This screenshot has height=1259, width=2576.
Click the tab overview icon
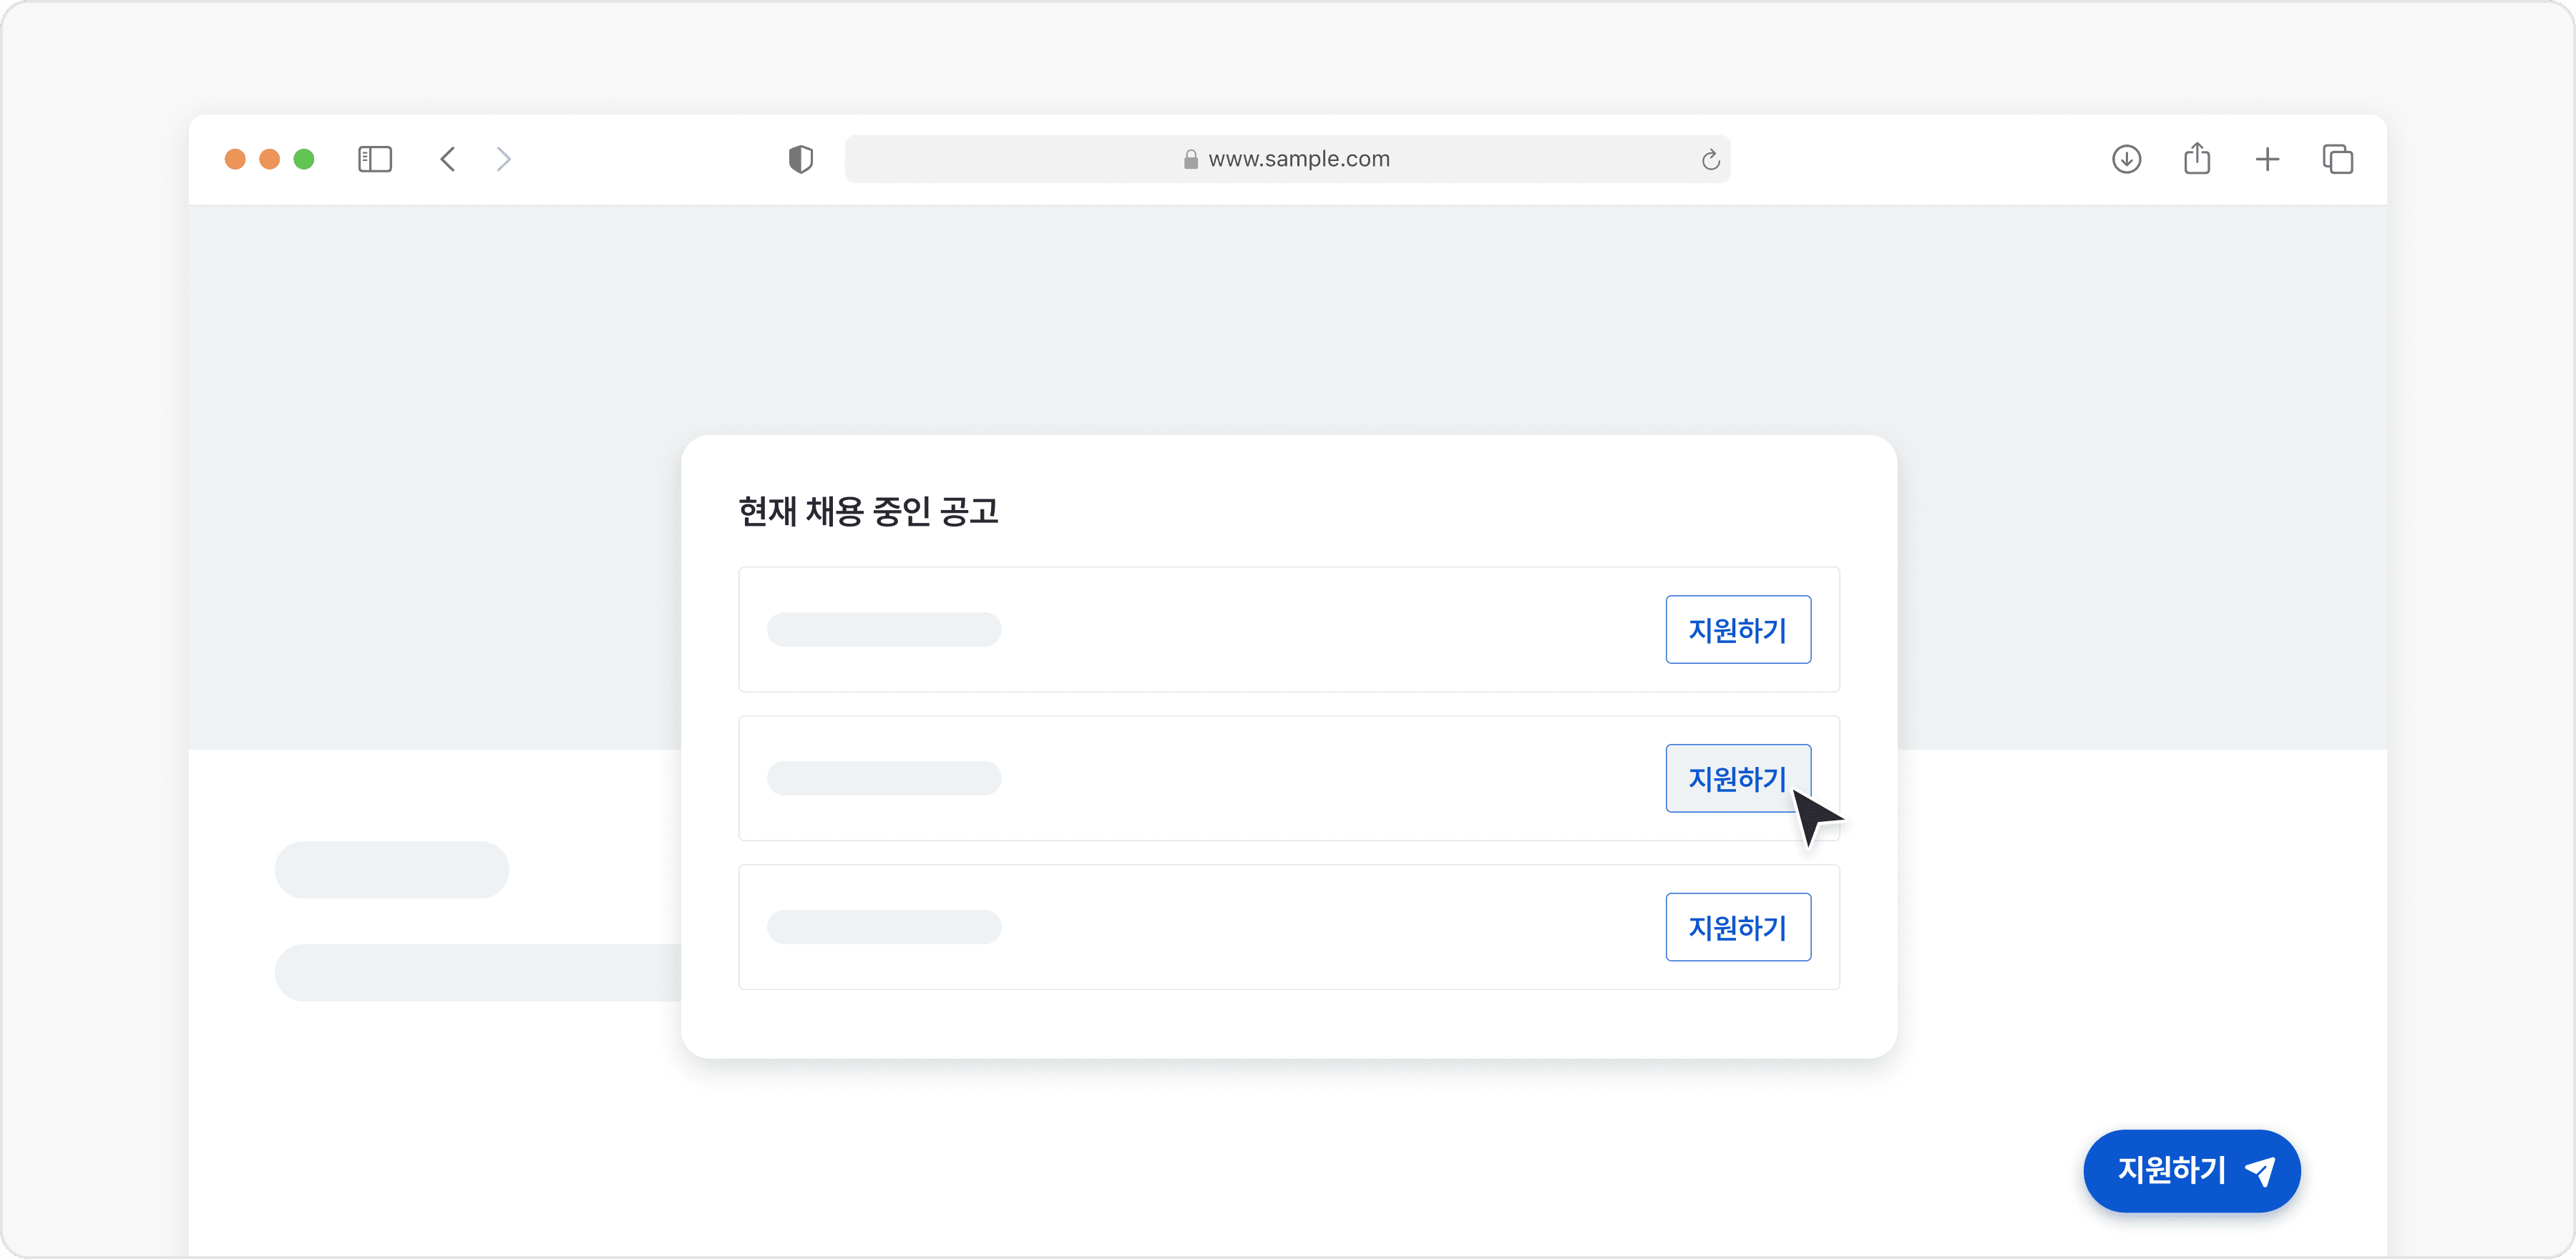[2338, 159]
